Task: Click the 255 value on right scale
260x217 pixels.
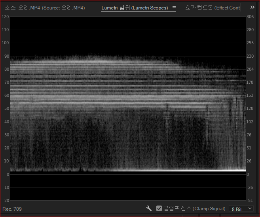Action: click(x=250, y=43)
